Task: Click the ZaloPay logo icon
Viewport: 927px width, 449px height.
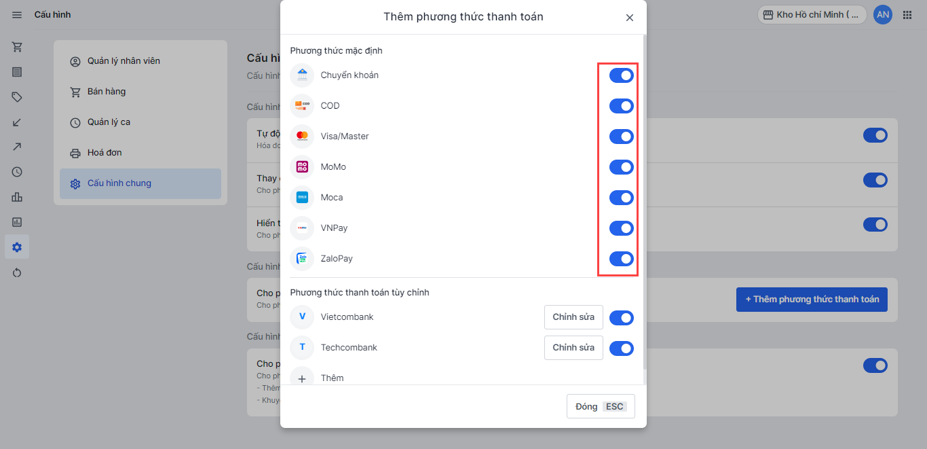Action: pos(302,259)
